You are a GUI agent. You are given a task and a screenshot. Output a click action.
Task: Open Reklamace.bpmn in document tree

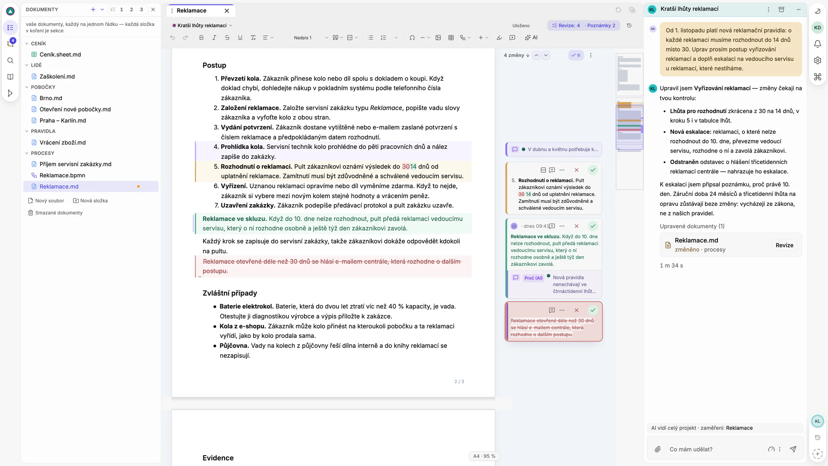(x=63, y=175)
